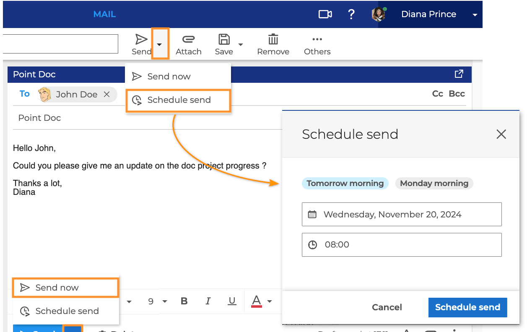This screenshot has height=332, width=527.
Task: Pop out the Point Doc compose window
Action: click(x=459, y=74)
